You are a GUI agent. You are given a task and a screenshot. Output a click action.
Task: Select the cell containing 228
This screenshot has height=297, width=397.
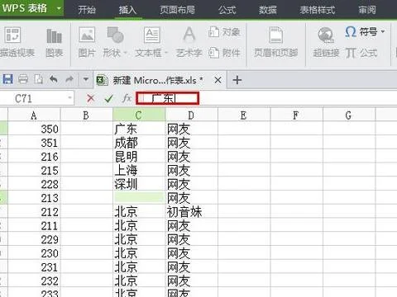pos(34,184)
